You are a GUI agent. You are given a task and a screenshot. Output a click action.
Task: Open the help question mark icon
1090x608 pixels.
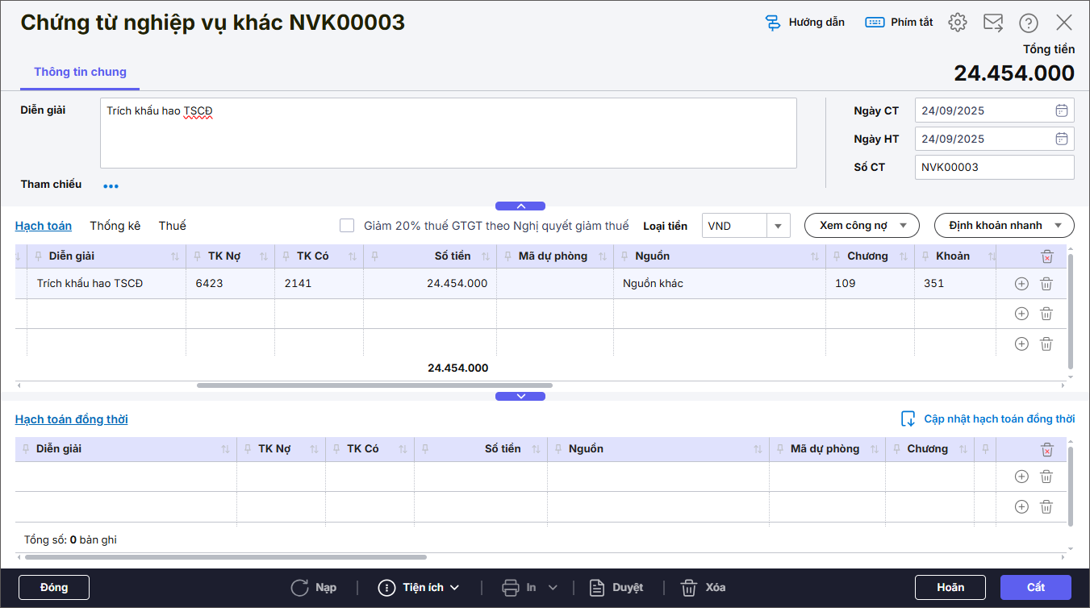[x=1028, y=23]
